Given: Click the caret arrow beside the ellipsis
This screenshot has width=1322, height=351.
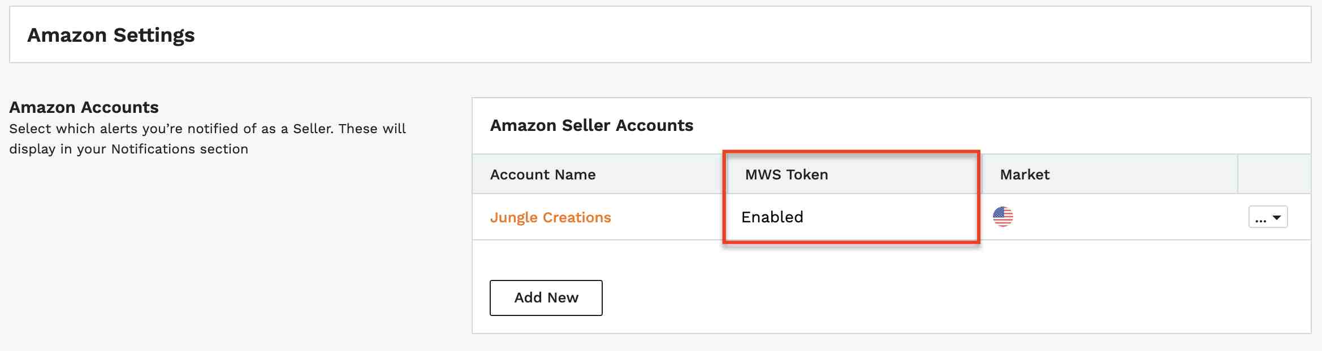Looking at the screenshot, I should [1277, 218].
